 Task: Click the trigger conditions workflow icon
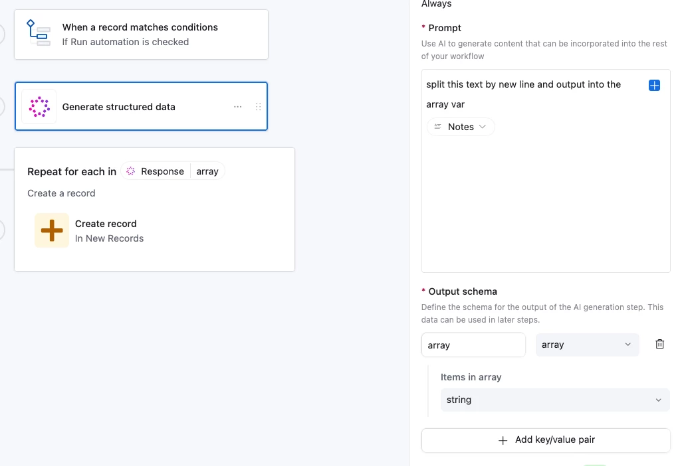pos(39,33)
